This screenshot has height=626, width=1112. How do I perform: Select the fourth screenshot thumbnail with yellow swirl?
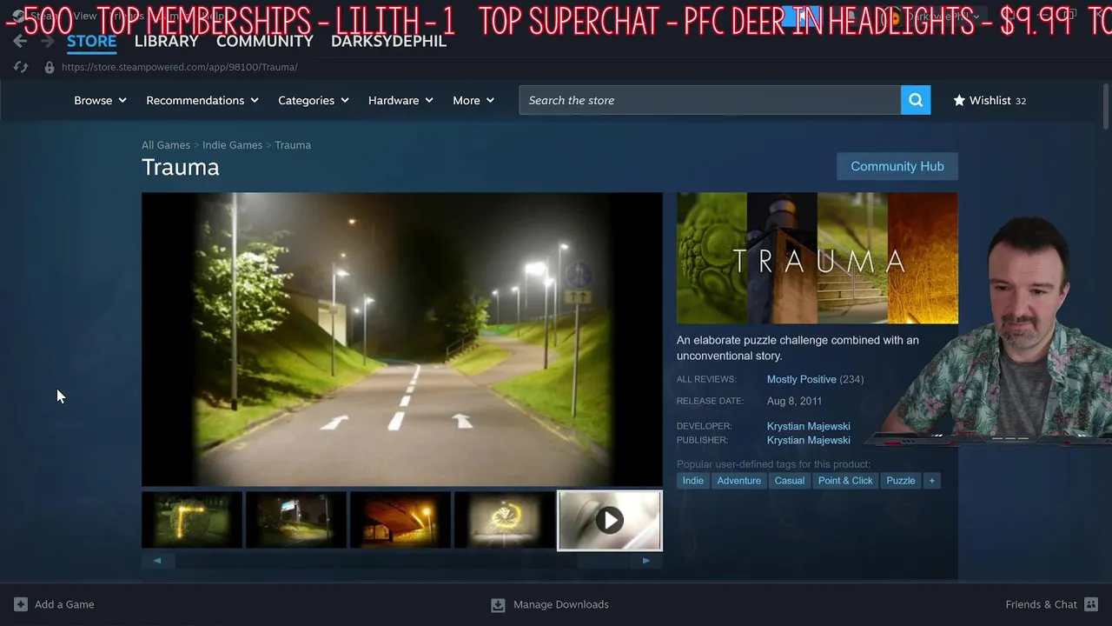505,521
